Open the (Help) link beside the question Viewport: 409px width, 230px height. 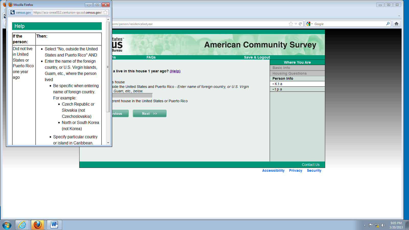pos(175,71)
